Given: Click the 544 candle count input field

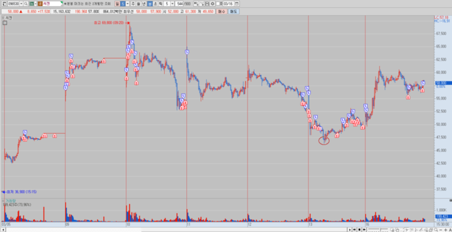Looking at the screenshot, I should click(x=180, y=4).
